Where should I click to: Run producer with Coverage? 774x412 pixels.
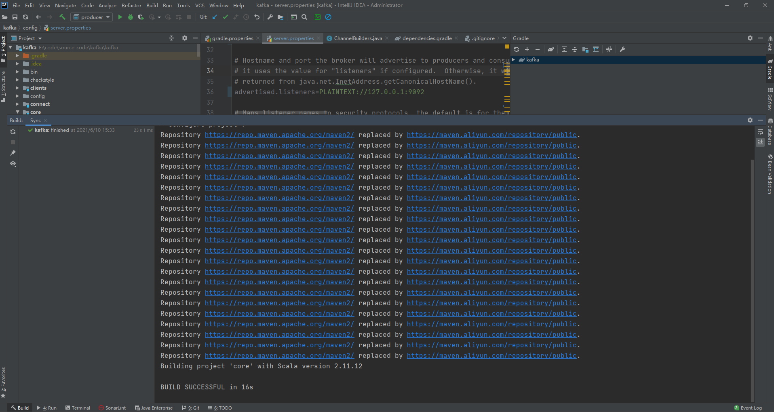141,17
